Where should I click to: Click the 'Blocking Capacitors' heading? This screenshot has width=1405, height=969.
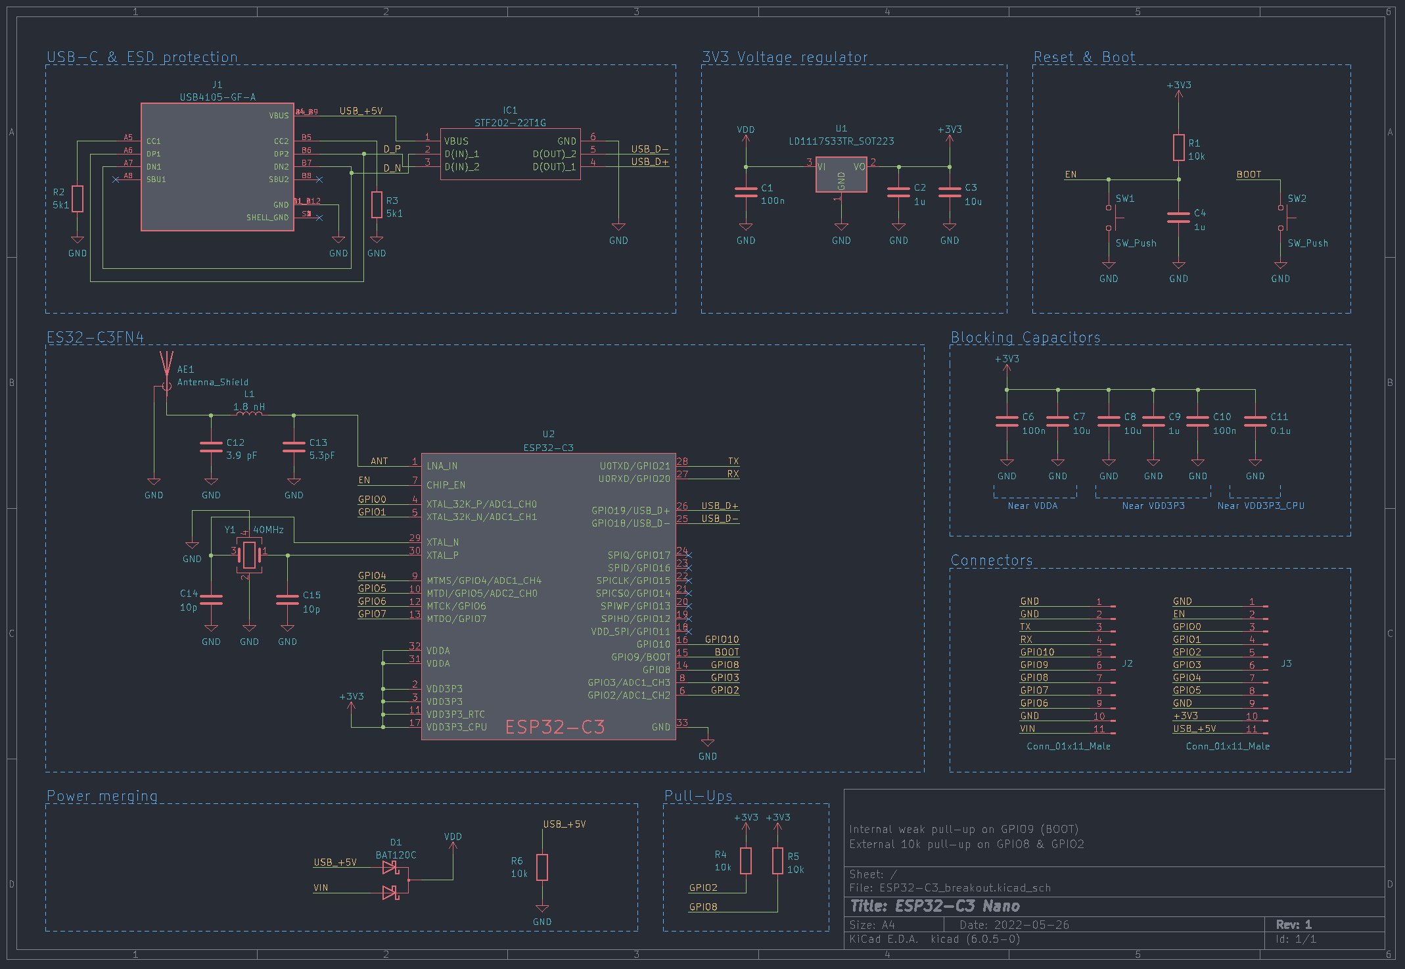[x=1026, y=337]
